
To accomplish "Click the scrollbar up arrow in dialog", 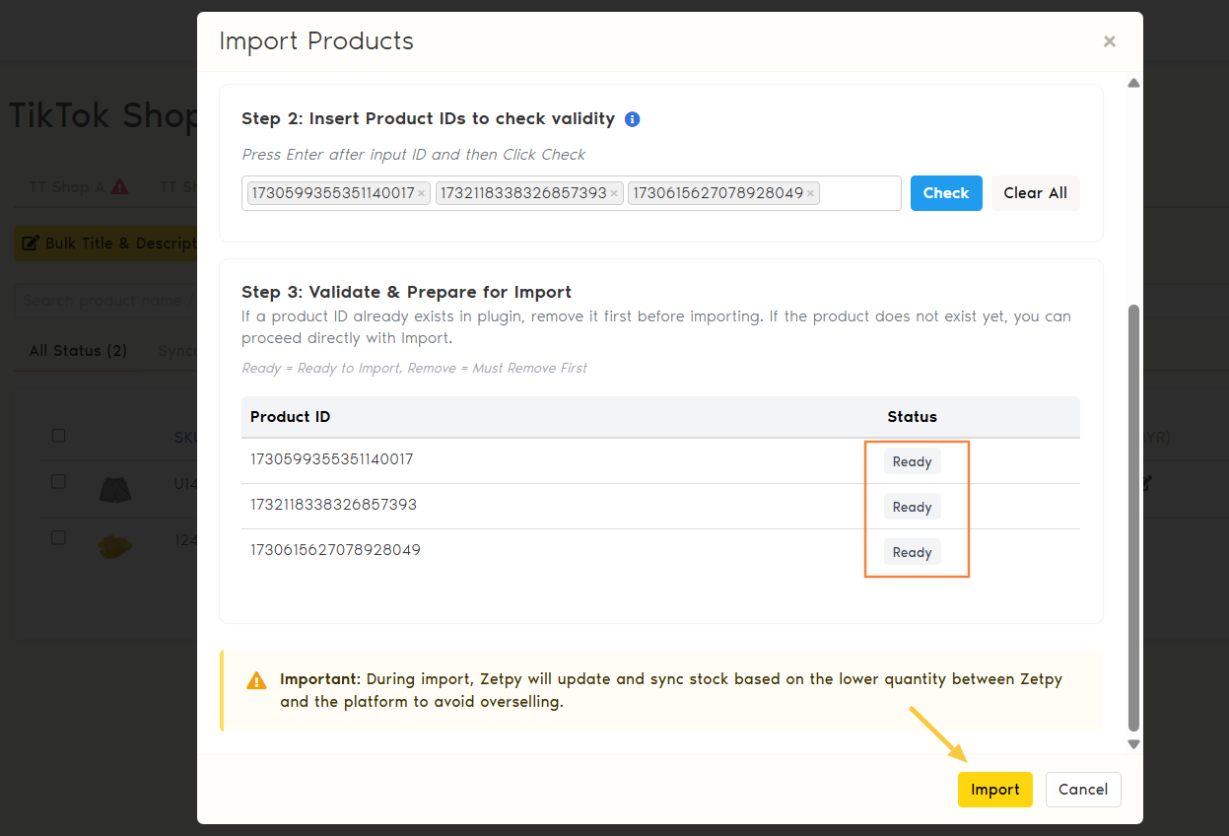I will click(1133, 84).
